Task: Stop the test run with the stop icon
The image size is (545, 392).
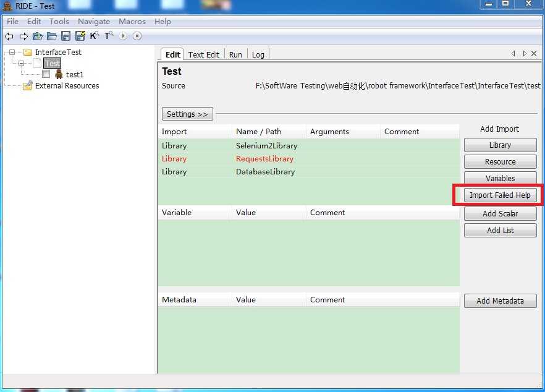Action: [137, 36]
